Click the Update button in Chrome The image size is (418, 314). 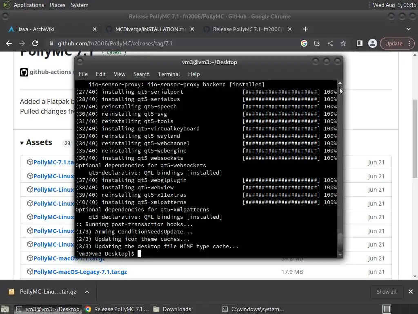[x=394, y=43]
